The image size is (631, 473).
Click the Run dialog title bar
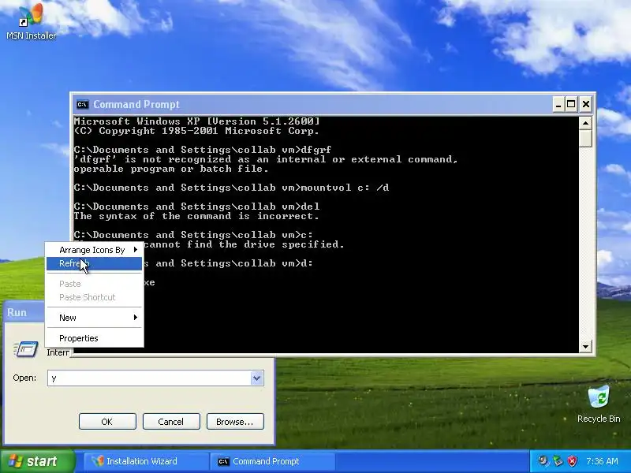[24, 312]
